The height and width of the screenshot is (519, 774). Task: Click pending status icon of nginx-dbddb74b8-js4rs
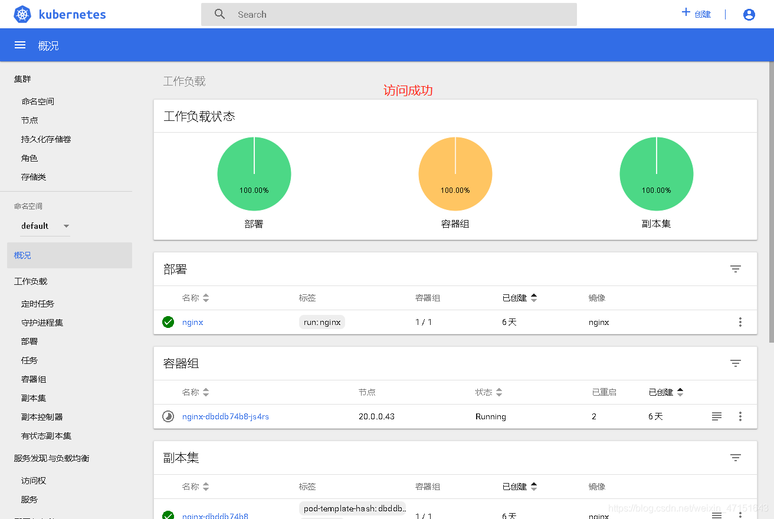(168, 416)
